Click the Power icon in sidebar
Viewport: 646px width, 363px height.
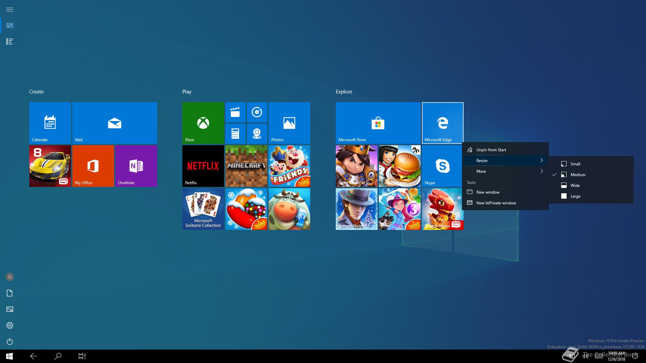click(x=10, y=341)
